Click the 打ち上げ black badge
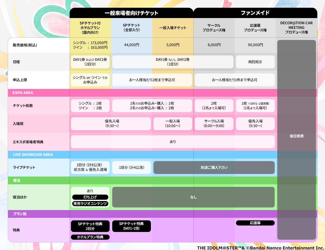The width and height of the screenshot is (325, 250). [x=90, y=197]
